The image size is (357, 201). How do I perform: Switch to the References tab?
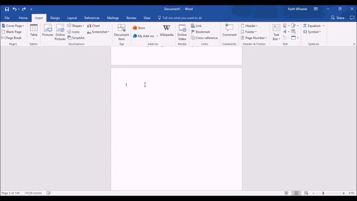coord(91,18)
